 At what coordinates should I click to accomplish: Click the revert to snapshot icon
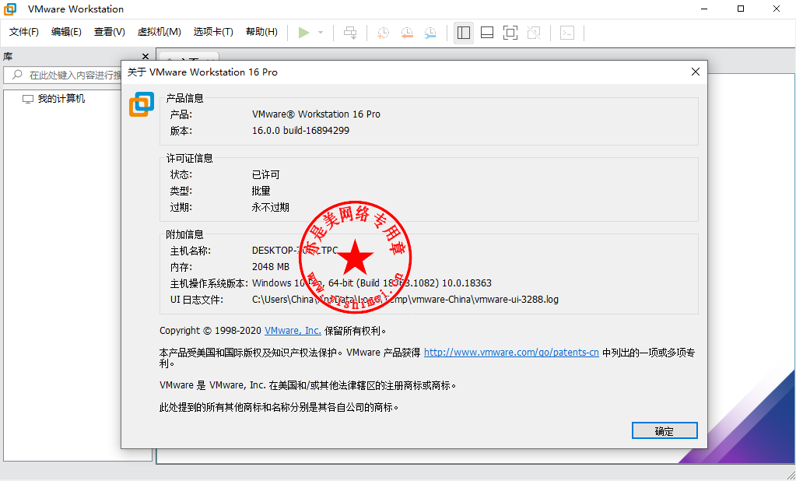point(407,33)
